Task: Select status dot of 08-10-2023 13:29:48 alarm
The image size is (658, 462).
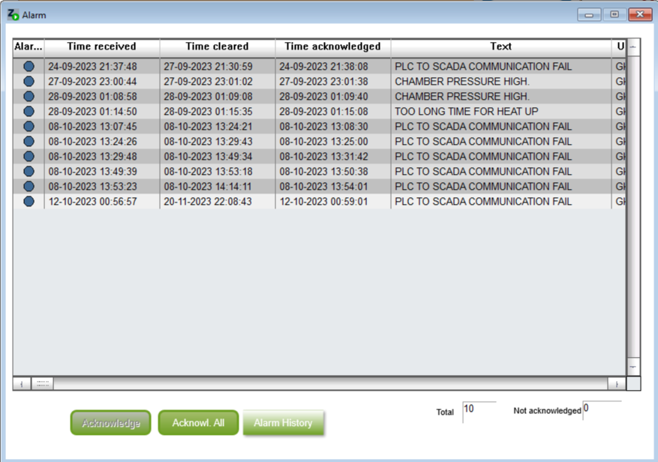Action: click(29, 157)
